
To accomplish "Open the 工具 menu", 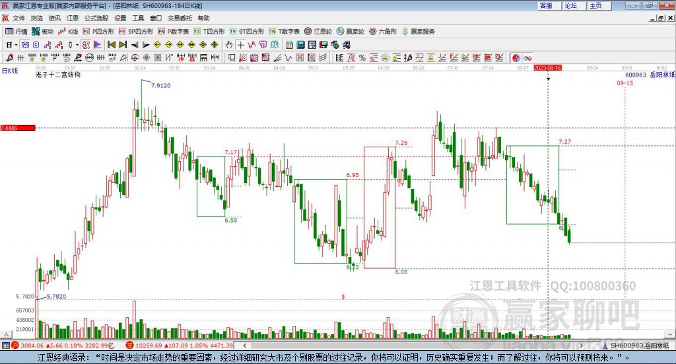I will tap(138, 18).
